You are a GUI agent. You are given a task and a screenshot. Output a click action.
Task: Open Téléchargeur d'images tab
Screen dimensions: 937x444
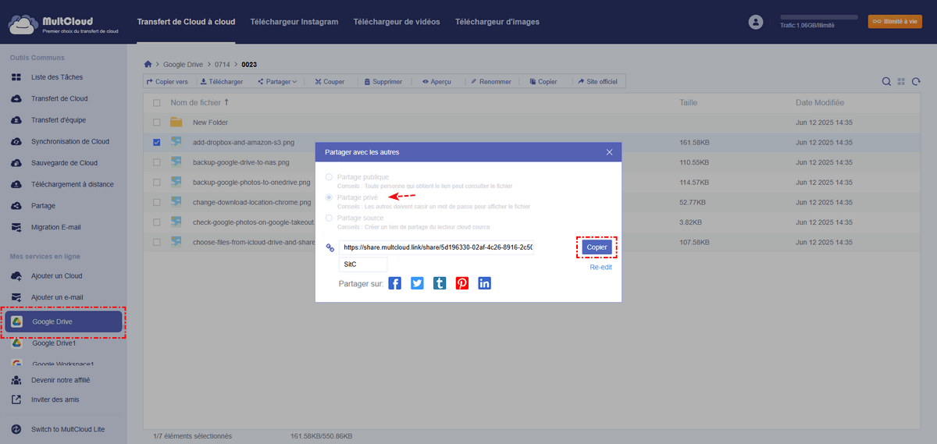497,22
